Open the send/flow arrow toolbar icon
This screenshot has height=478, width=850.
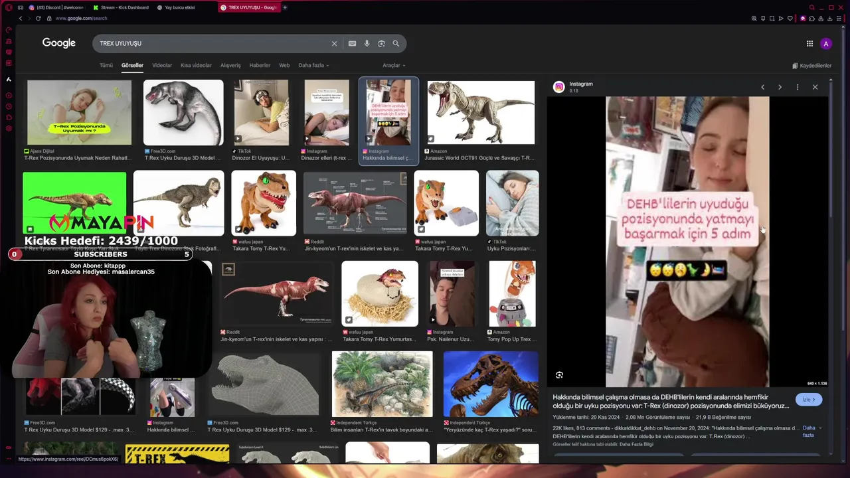(x=781, y=19)
